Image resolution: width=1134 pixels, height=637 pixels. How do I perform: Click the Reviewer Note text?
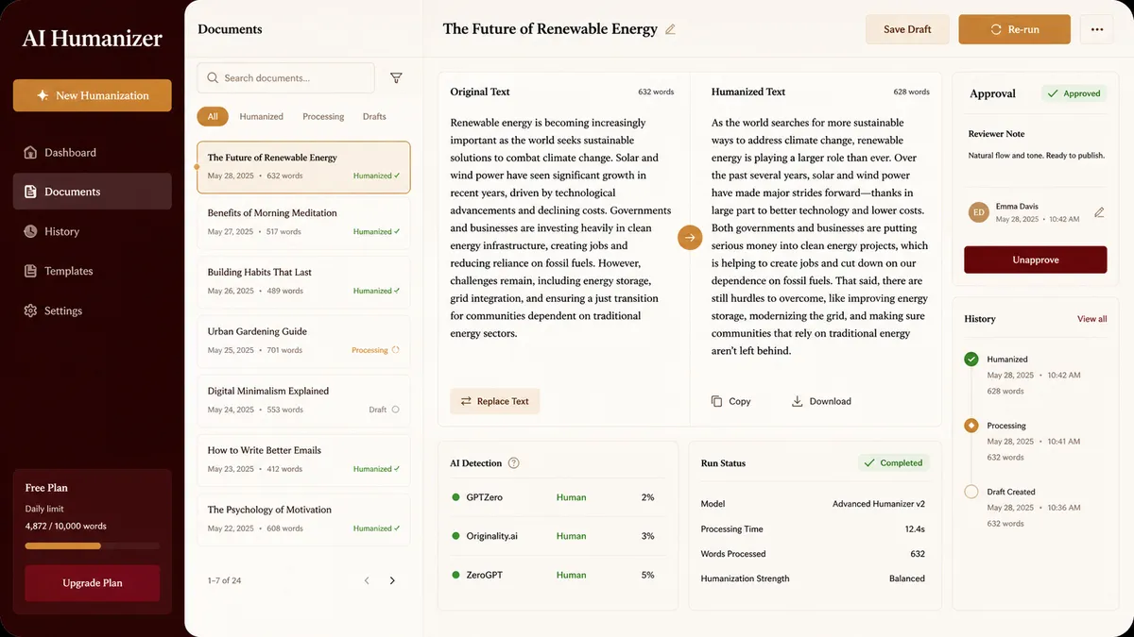[996, 134]
